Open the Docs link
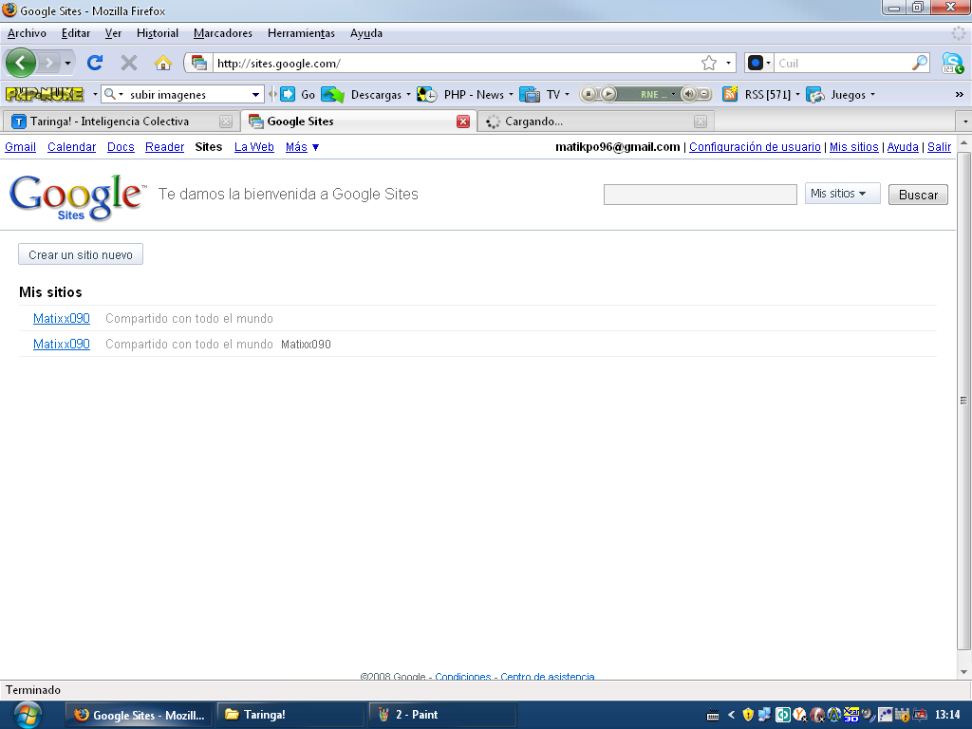 pyautogui.click(x=121, y=147)
